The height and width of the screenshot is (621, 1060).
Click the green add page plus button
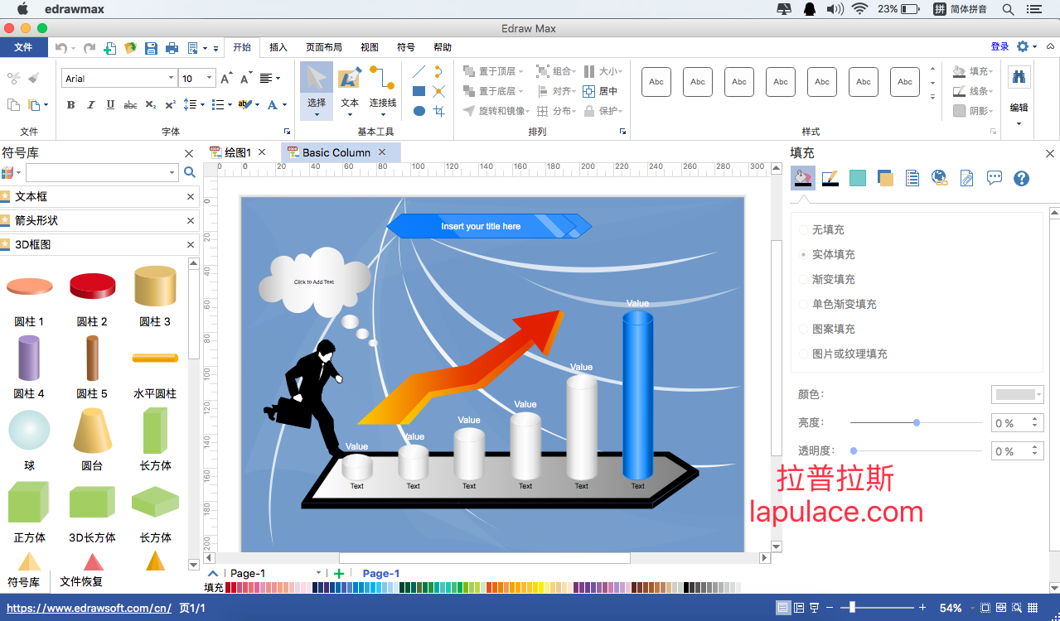[339, 573]
